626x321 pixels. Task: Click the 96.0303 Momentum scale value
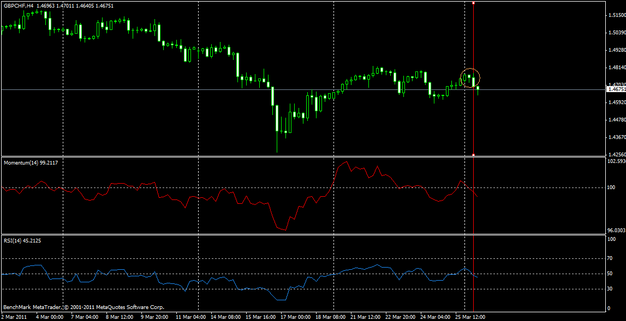point(617,230)
